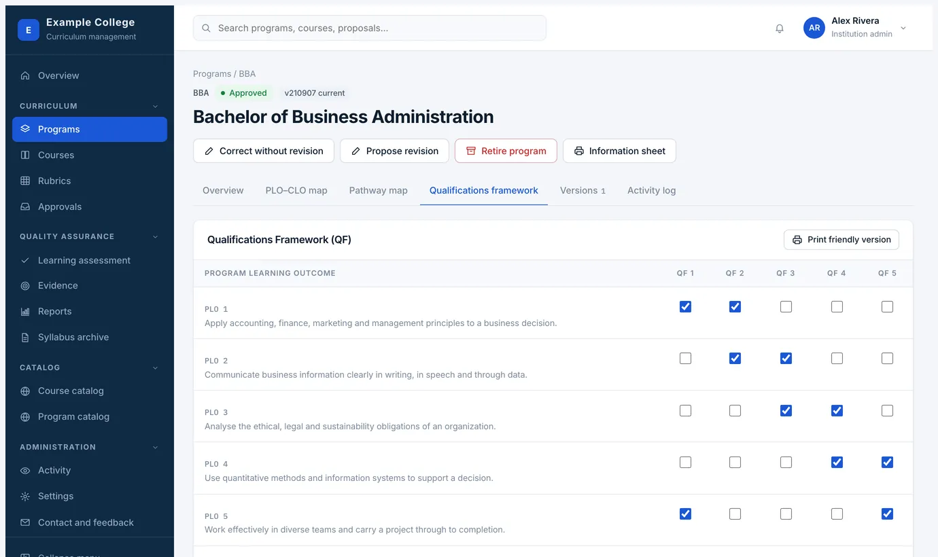
Task: Click the v210907 current version badge
Action: point(315,93)
